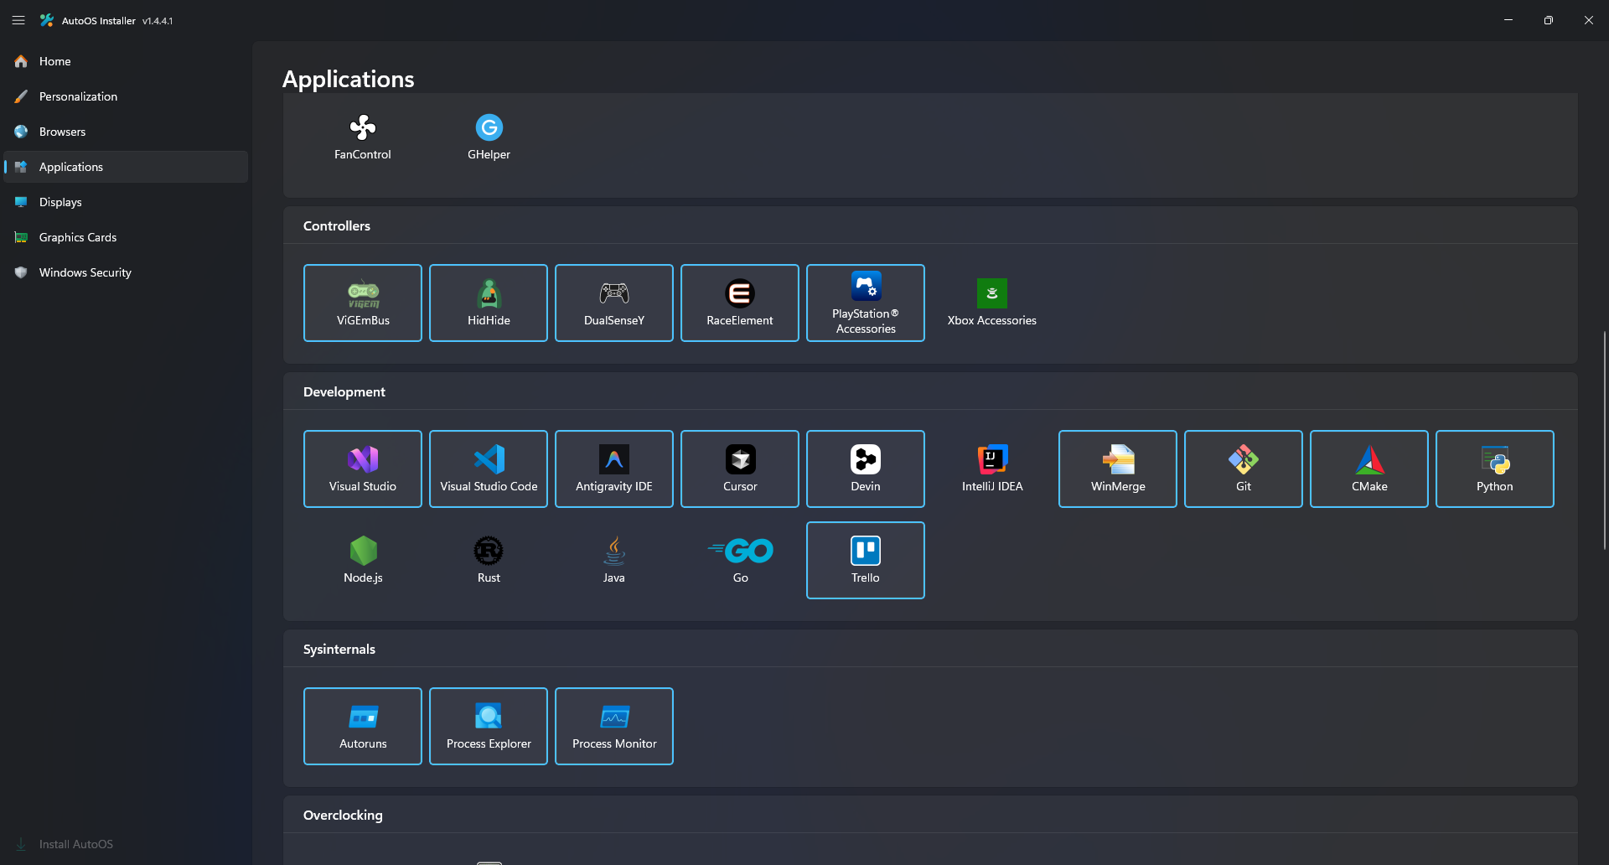Screen dimensions: 1609x865
Task: Select the Xbox Accessories tile
Action: 992,303
